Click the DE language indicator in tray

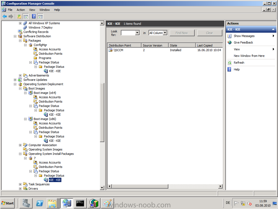(x=228, y=203)
